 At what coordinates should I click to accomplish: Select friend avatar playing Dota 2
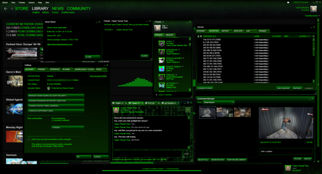162,69
